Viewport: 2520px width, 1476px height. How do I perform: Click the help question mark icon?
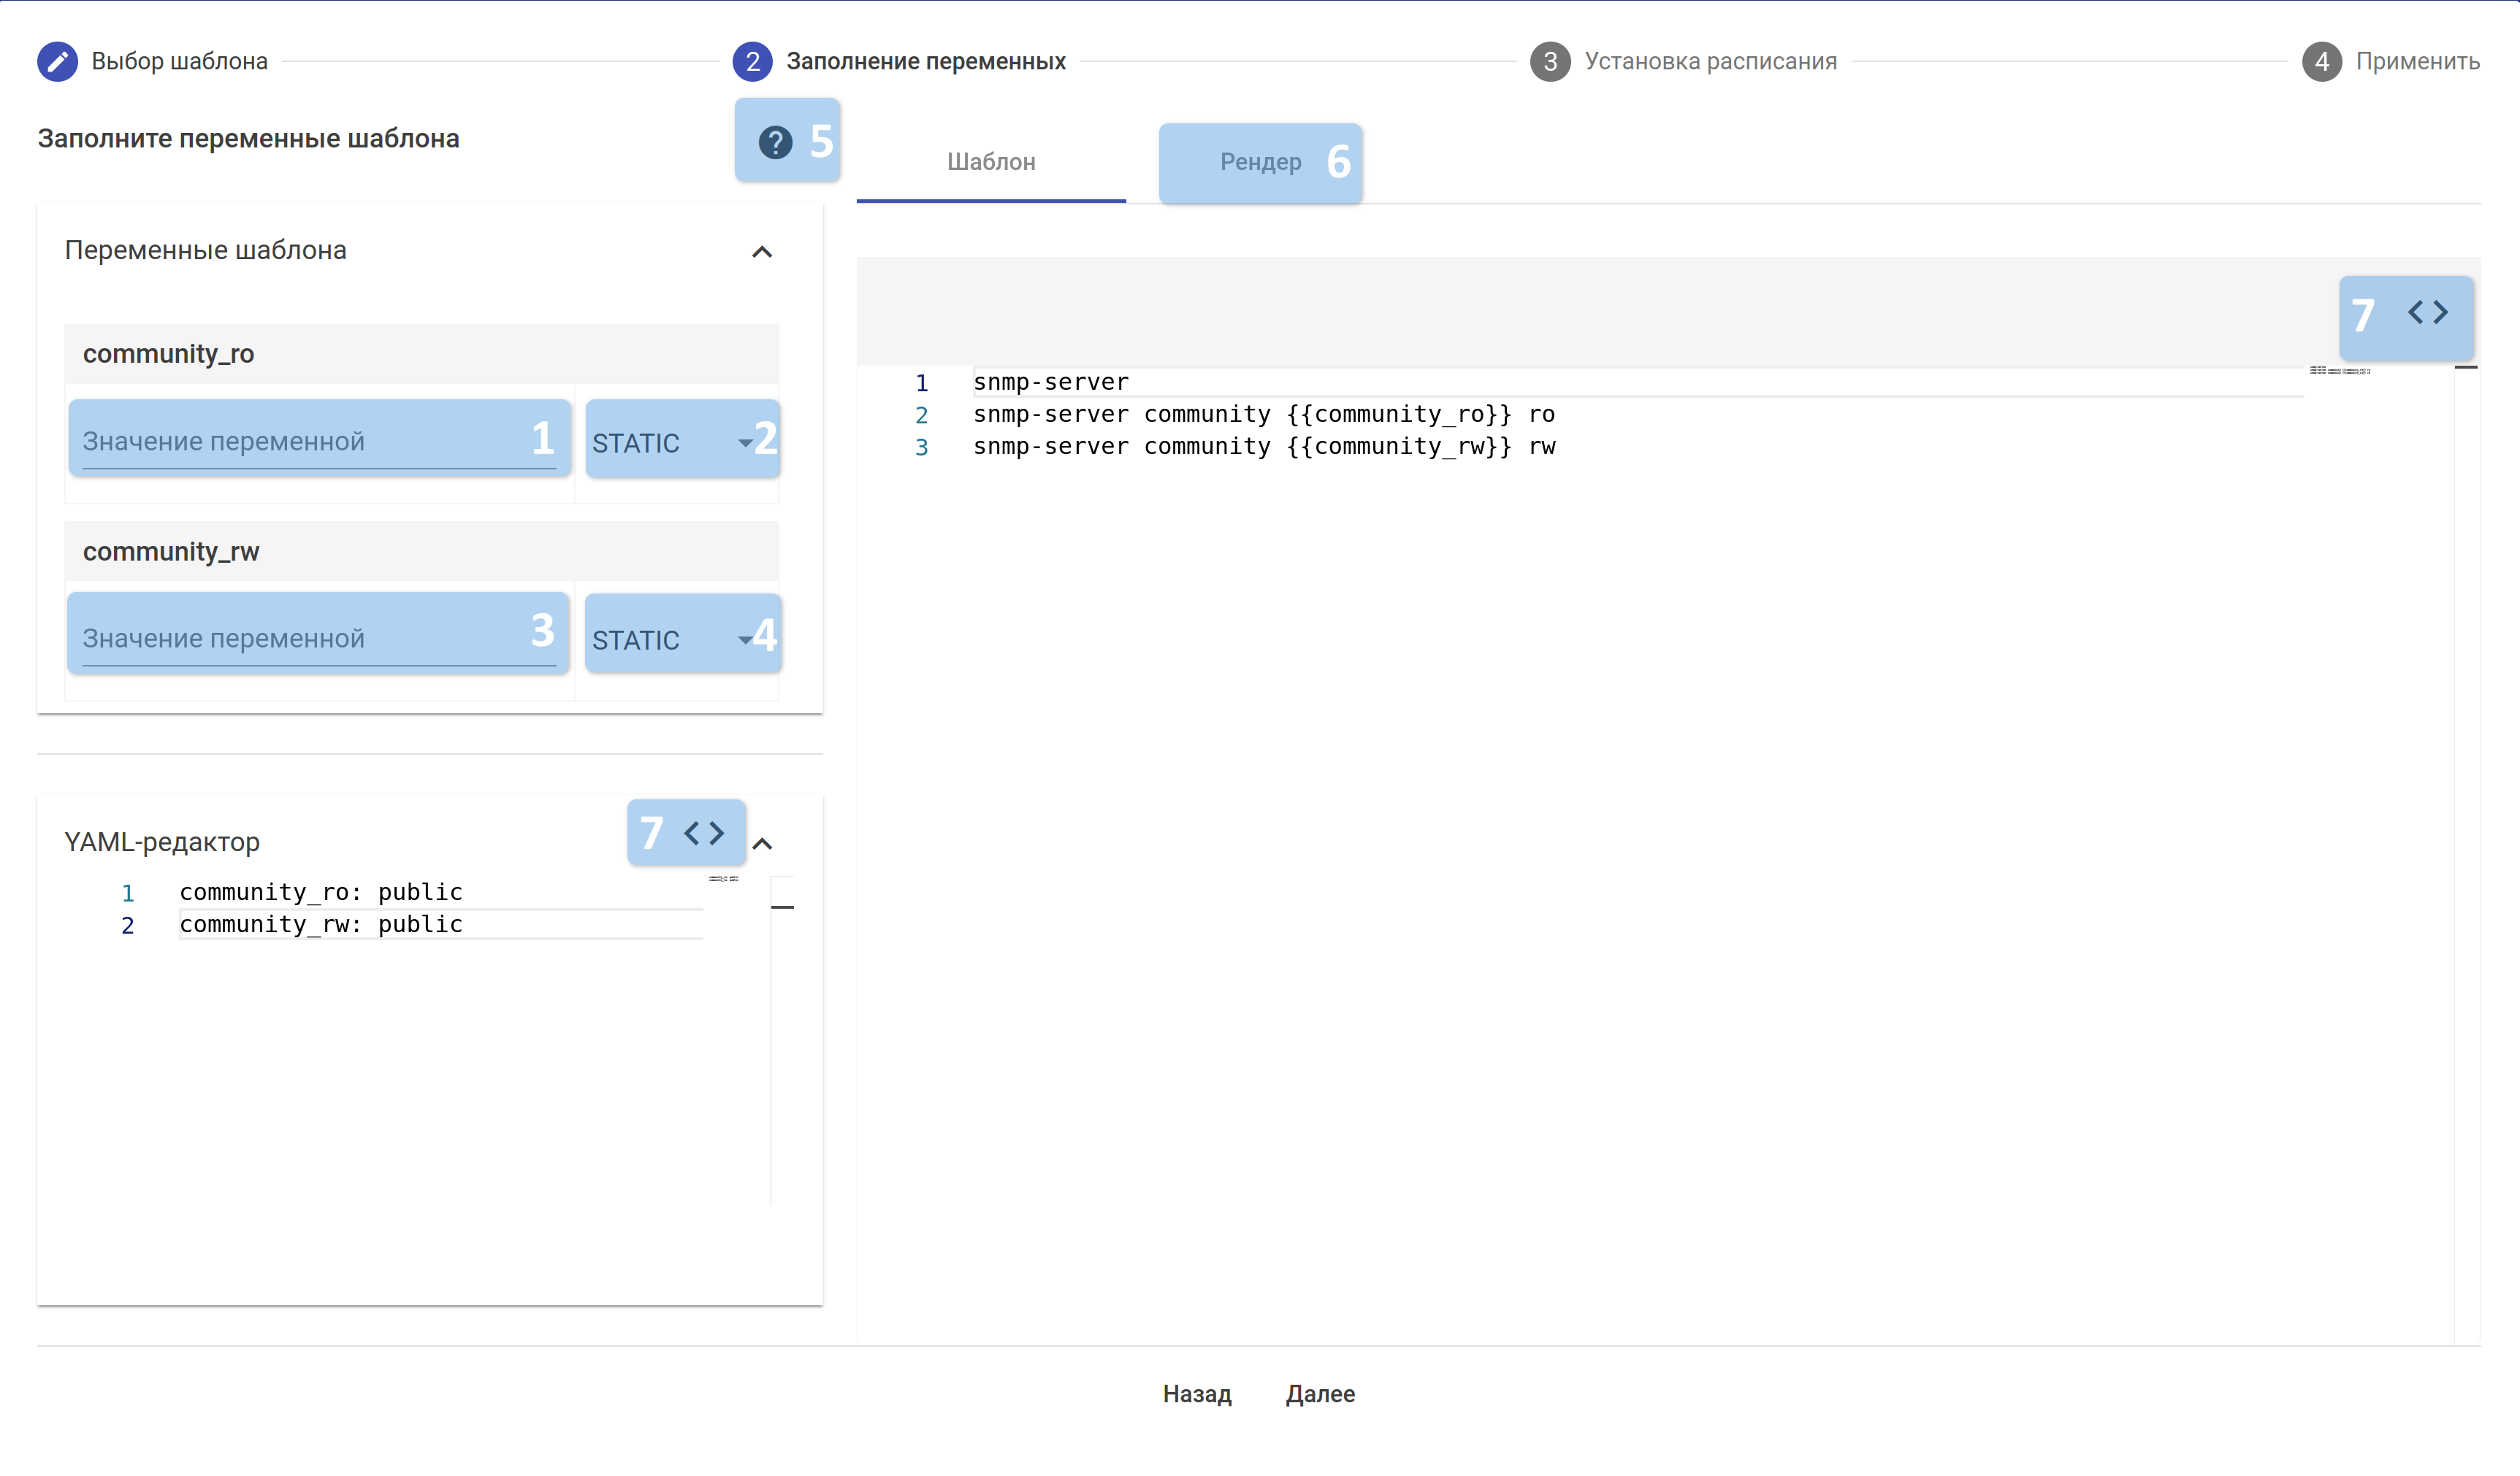pyautogui.click(x=774, y=142)
